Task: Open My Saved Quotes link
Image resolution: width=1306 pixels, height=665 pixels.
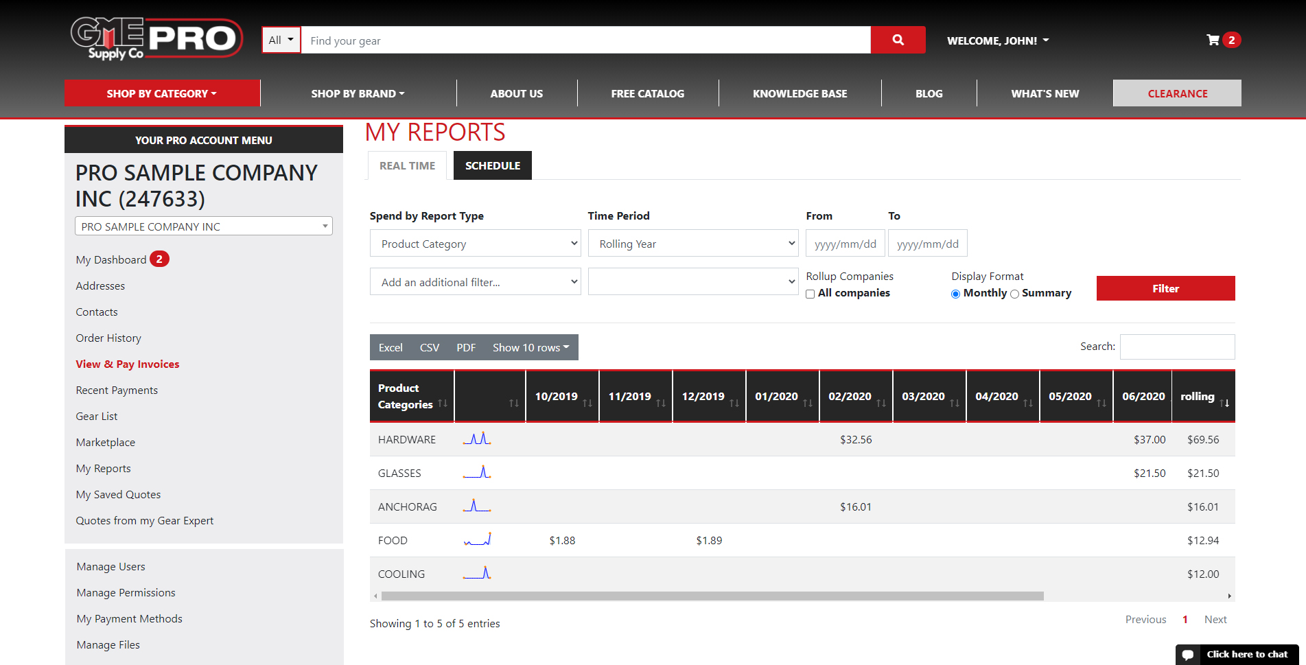Action: [118, 494]
